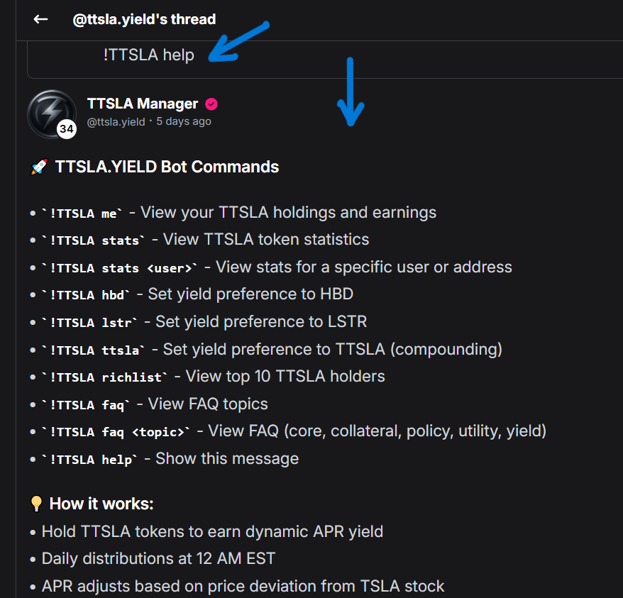623x598 pixels.
Task: Click the vertical blue arrow annotation
Action: (x=351, y=92)
